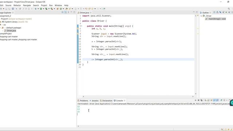
Task: Open the New Java Class dropdown arrow
Action: click(x=63, y=9)
